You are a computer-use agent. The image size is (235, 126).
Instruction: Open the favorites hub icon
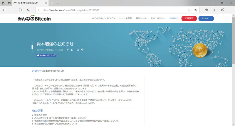point(207,10)
